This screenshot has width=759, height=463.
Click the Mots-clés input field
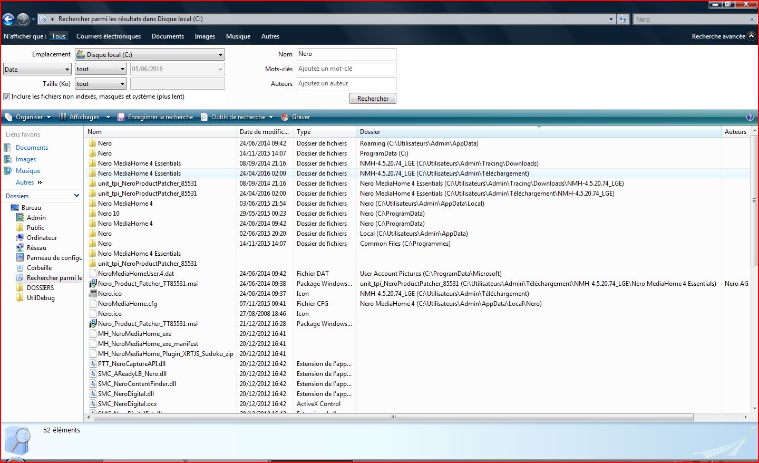coord(346,69)
